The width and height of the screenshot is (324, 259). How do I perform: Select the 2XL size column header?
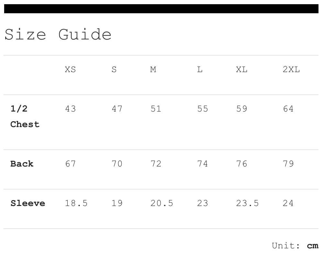(291, 70)
